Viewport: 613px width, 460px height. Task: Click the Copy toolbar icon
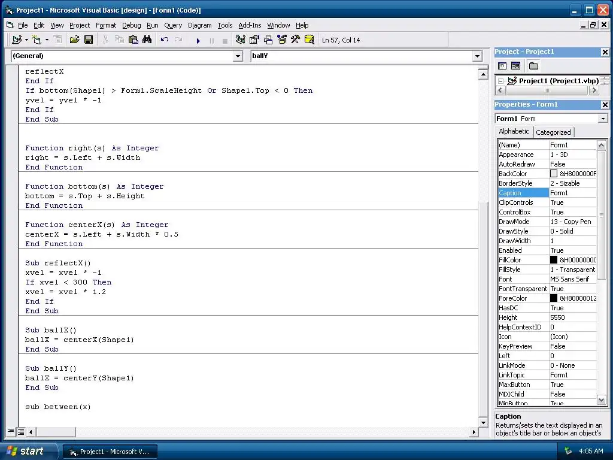(119, 40)
